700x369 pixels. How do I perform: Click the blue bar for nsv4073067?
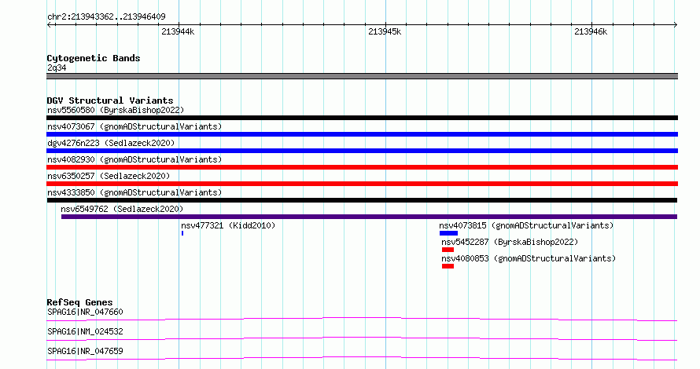[362, 134]
